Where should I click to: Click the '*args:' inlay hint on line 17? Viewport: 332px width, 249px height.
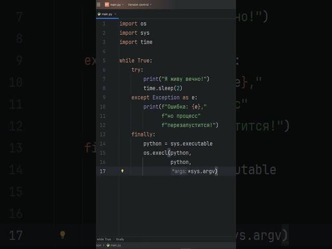click(179, 171)
